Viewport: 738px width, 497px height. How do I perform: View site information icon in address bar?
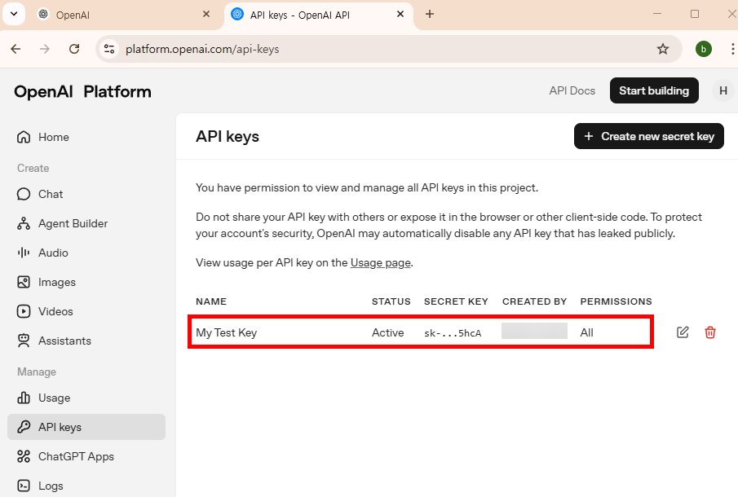[x=109, y=49]
